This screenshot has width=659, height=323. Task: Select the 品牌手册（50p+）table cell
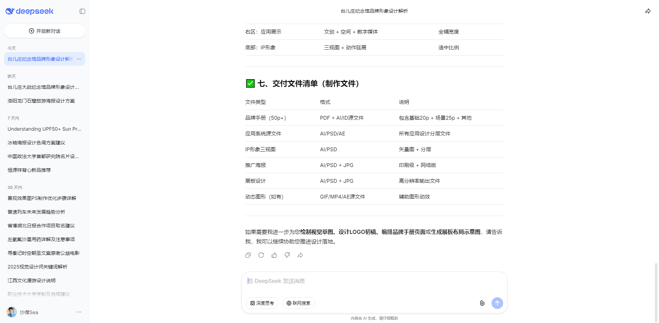[x=265, y=118]
